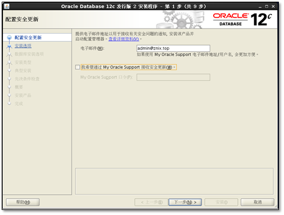Select 典型安装 step in sidebar
284x215 pixels.
point(23,71)
